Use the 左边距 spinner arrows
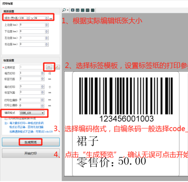 click(x=47, y=38)
